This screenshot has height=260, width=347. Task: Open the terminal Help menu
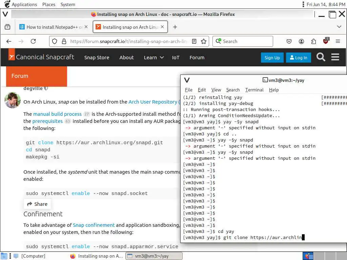point(274,90)
